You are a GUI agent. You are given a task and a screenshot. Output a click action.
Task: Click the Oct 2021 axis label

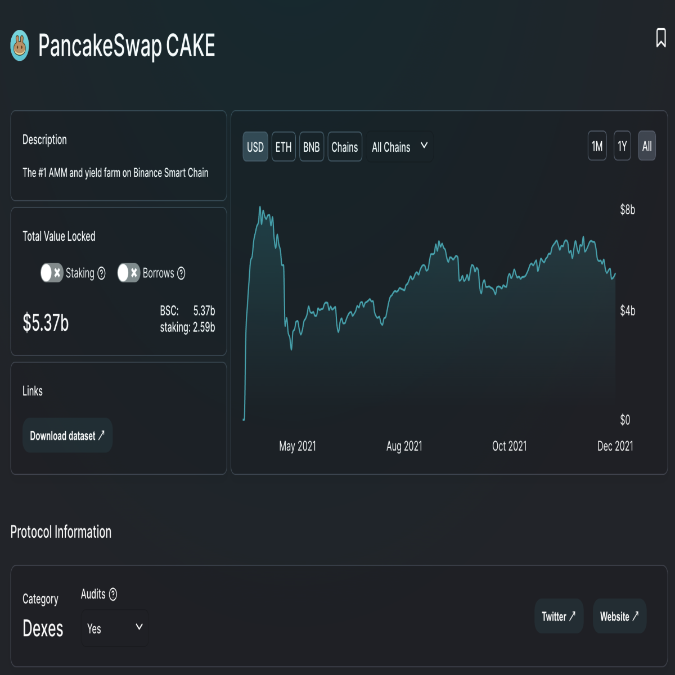(510, 446)
